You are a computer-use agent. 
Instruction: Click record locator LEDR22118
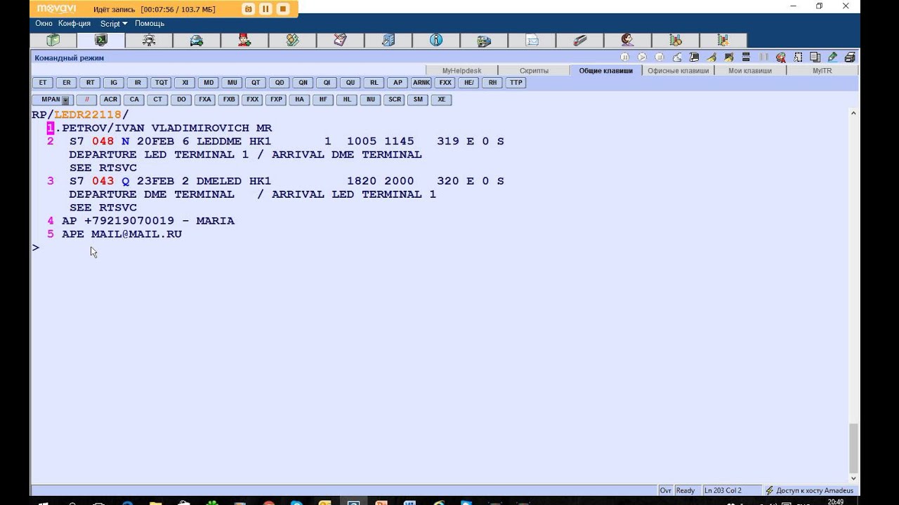point(88,115)
